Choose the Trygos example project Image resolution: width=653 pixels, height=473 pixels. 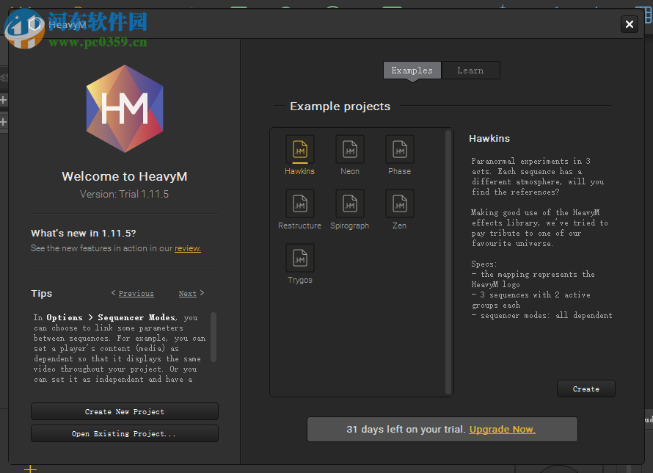[300, 264]
